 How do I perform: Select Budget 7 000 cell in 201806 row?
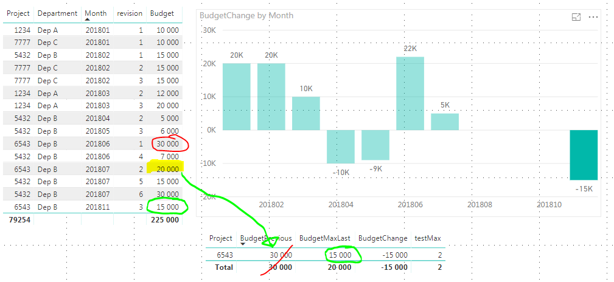point(169,156)
